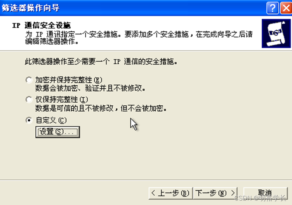Image resolution: width=292 pixels, height=205 pixels.
Task: Select the 加密并保持完整性(E) radio button
Action: [29, 80]
